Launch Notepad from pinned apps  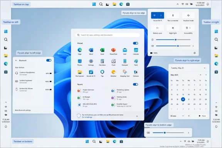click(125, 62)
